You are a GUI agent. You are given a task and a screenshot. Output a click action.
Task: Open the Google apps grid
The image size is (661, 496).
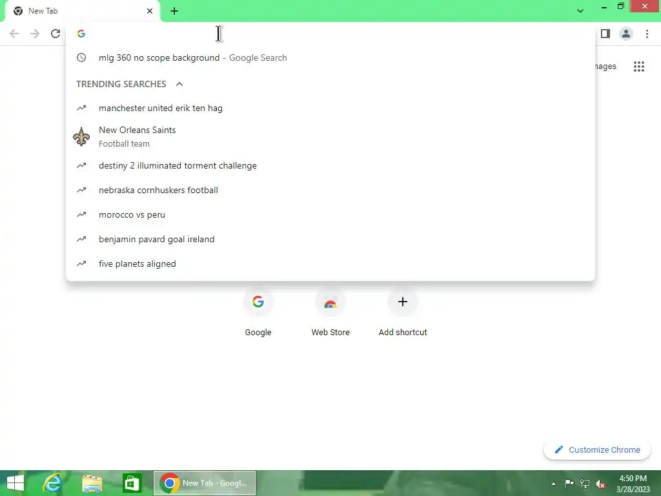[639, 67]
